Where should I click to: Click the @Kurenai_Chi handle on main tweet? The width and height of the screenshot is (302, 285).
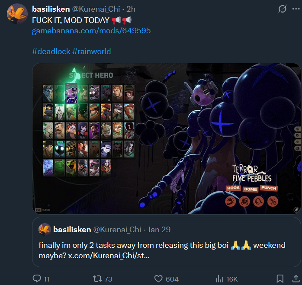tap(96, 9)
